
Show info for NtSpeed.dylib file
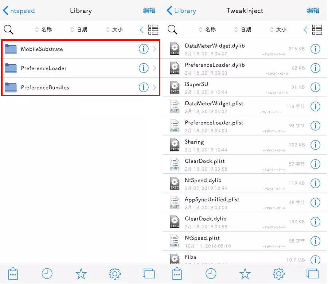315,183
